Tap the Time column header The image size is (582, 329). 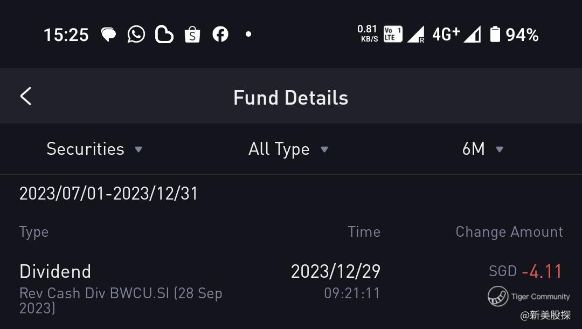[x=364, y=232]
